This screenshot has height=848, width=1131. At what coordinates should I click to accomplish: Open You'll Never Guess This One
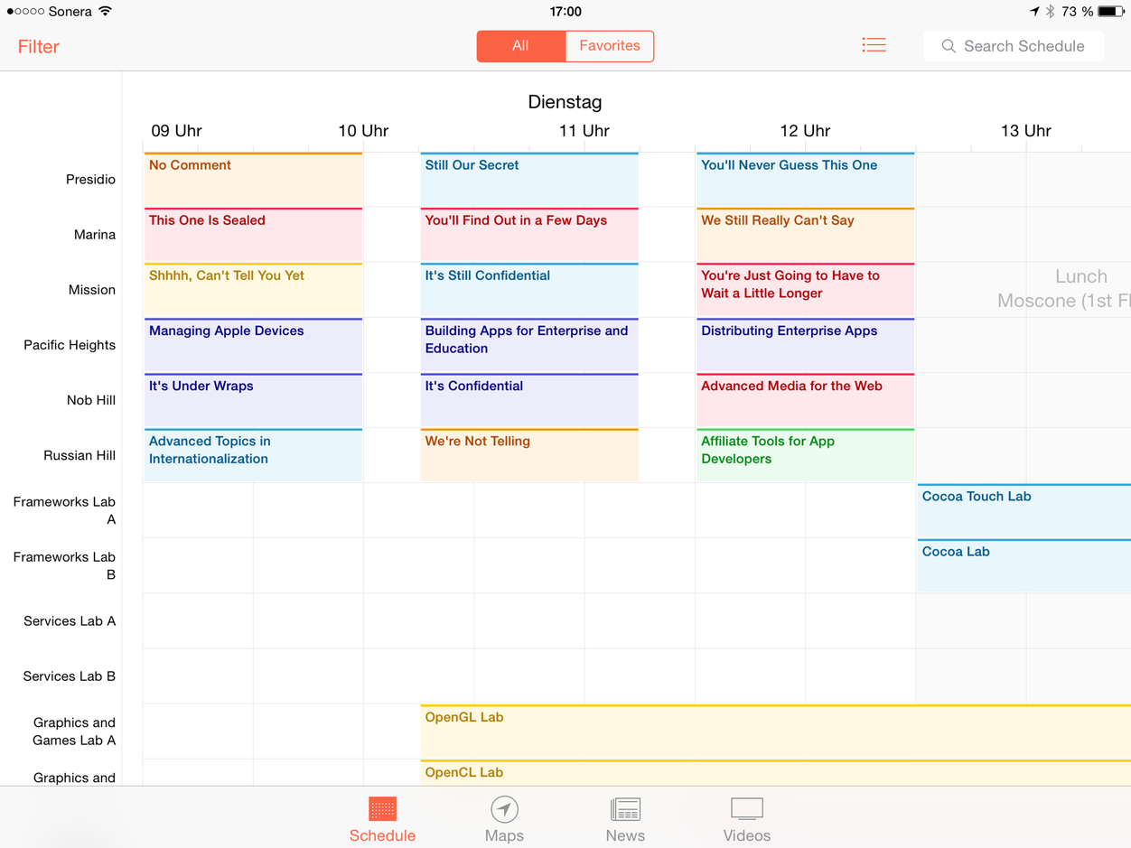coord(806,180)
